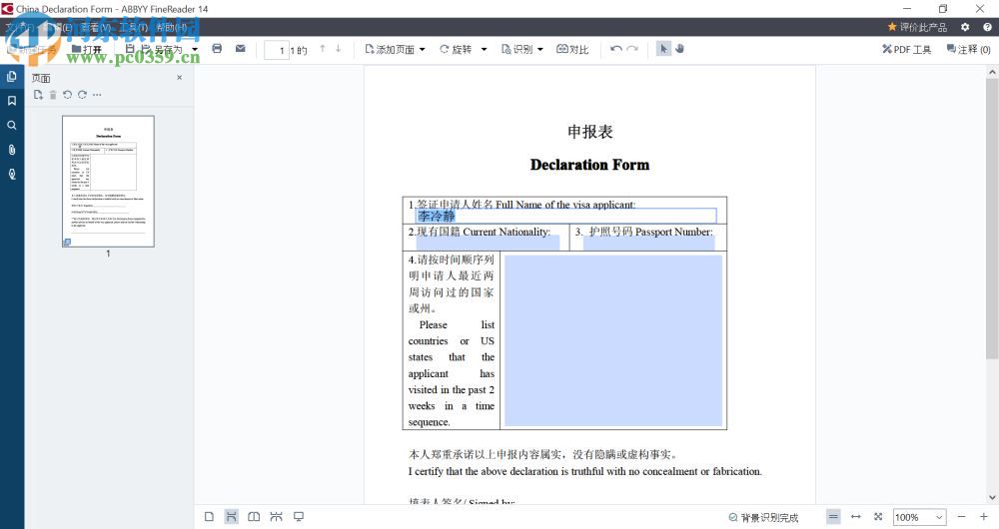Screen dimensions: 999x529
Task: Expand the 识别 dropdown arrow
Action: click(x=540, y=49)
